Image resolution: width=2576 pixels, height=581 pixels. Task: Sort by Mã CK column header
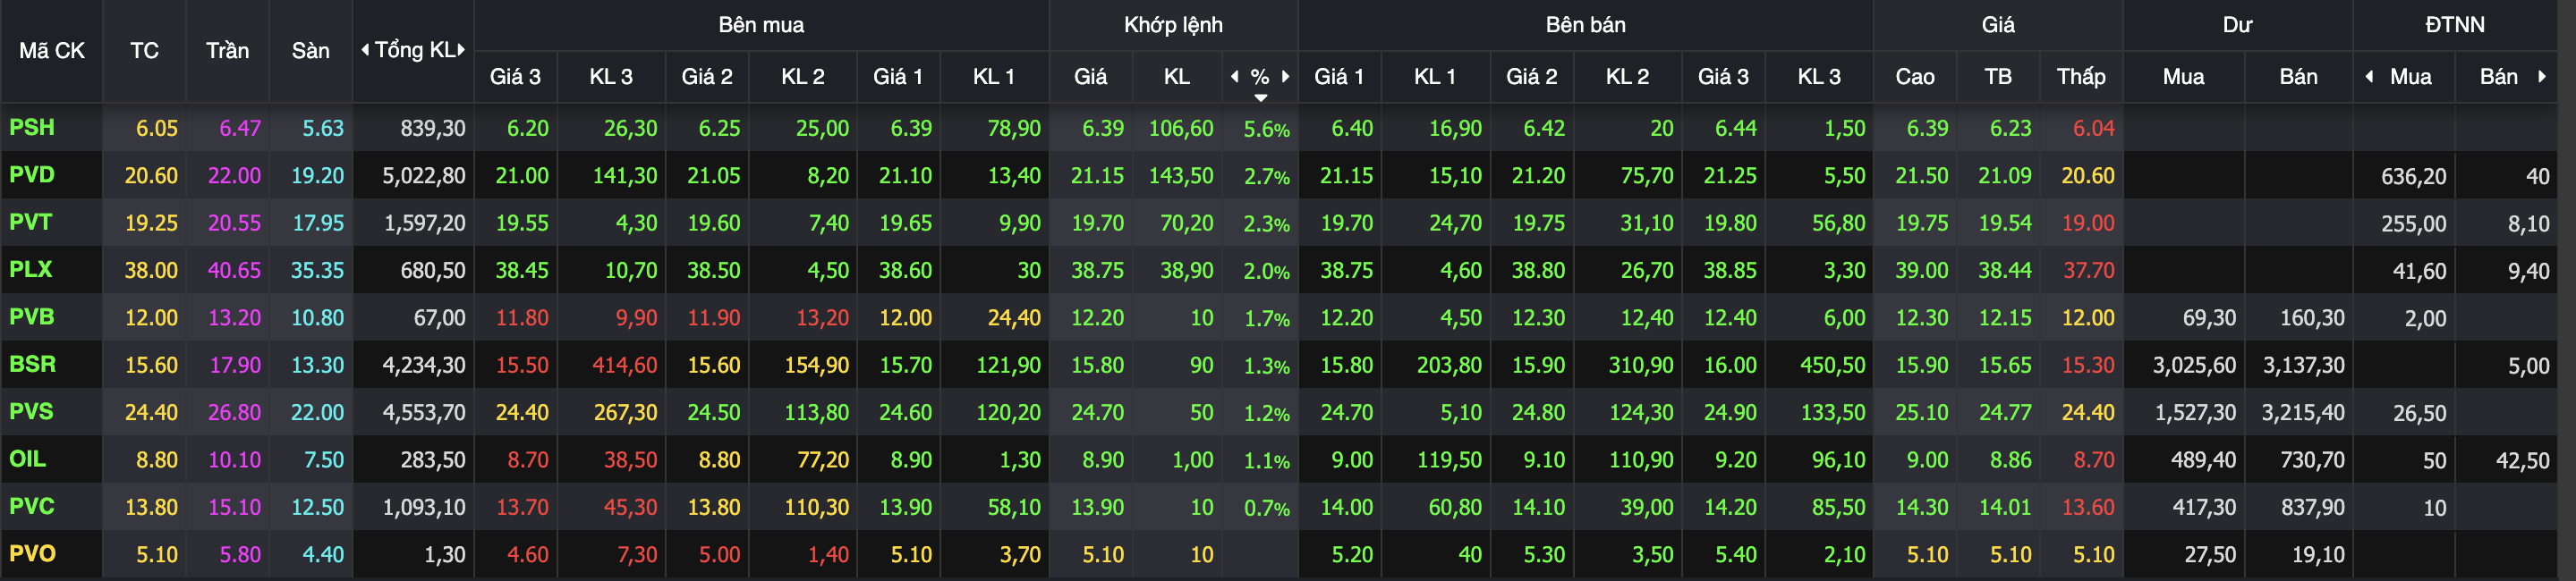tap(52, 51)
